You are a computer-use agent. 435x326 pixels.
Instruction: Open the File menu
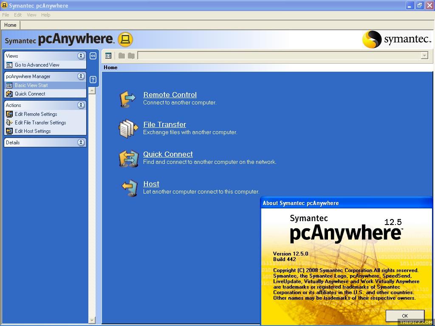point(6,15)
